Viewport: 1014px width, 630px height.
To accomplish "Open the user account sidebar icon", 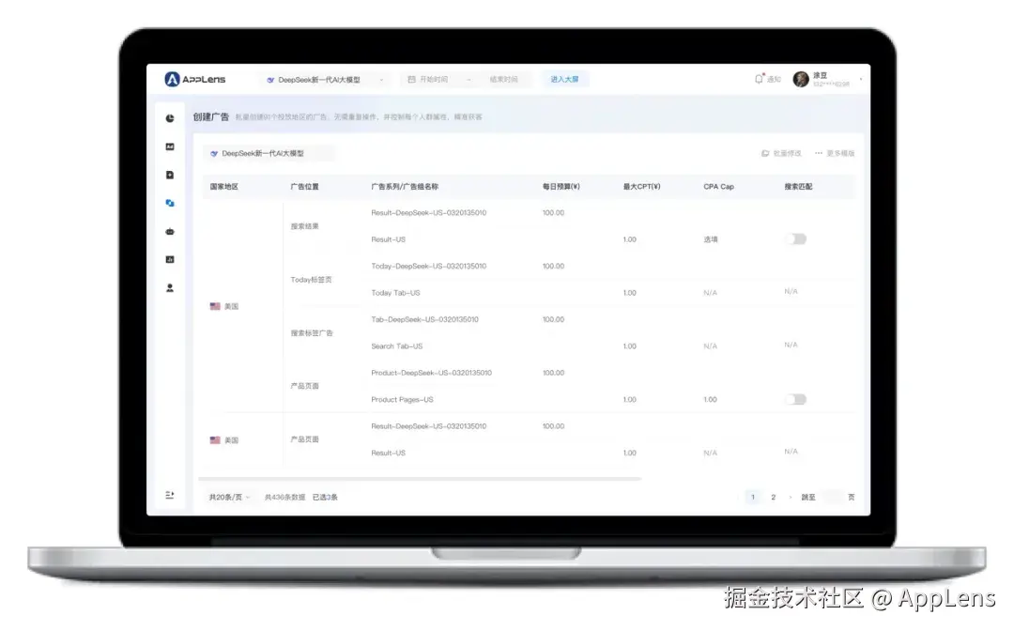I will point(169,288).
